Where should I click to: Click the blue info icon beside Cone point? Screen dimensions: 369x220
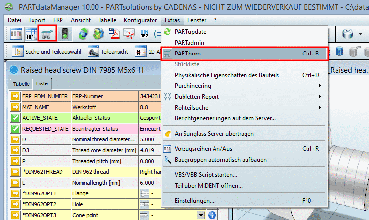[x=212, y=215]
